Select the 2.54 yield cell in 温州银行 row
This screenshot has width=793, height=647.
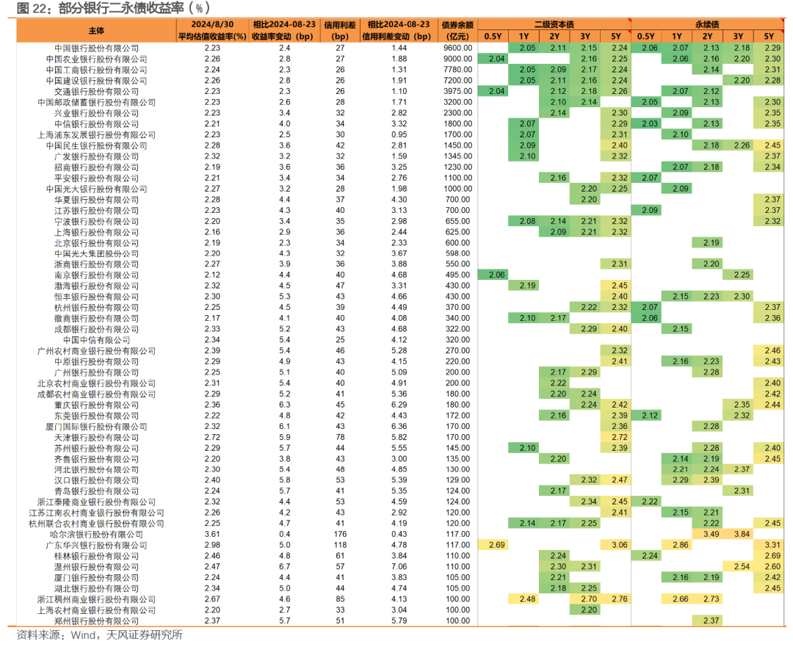click(738, 566)
